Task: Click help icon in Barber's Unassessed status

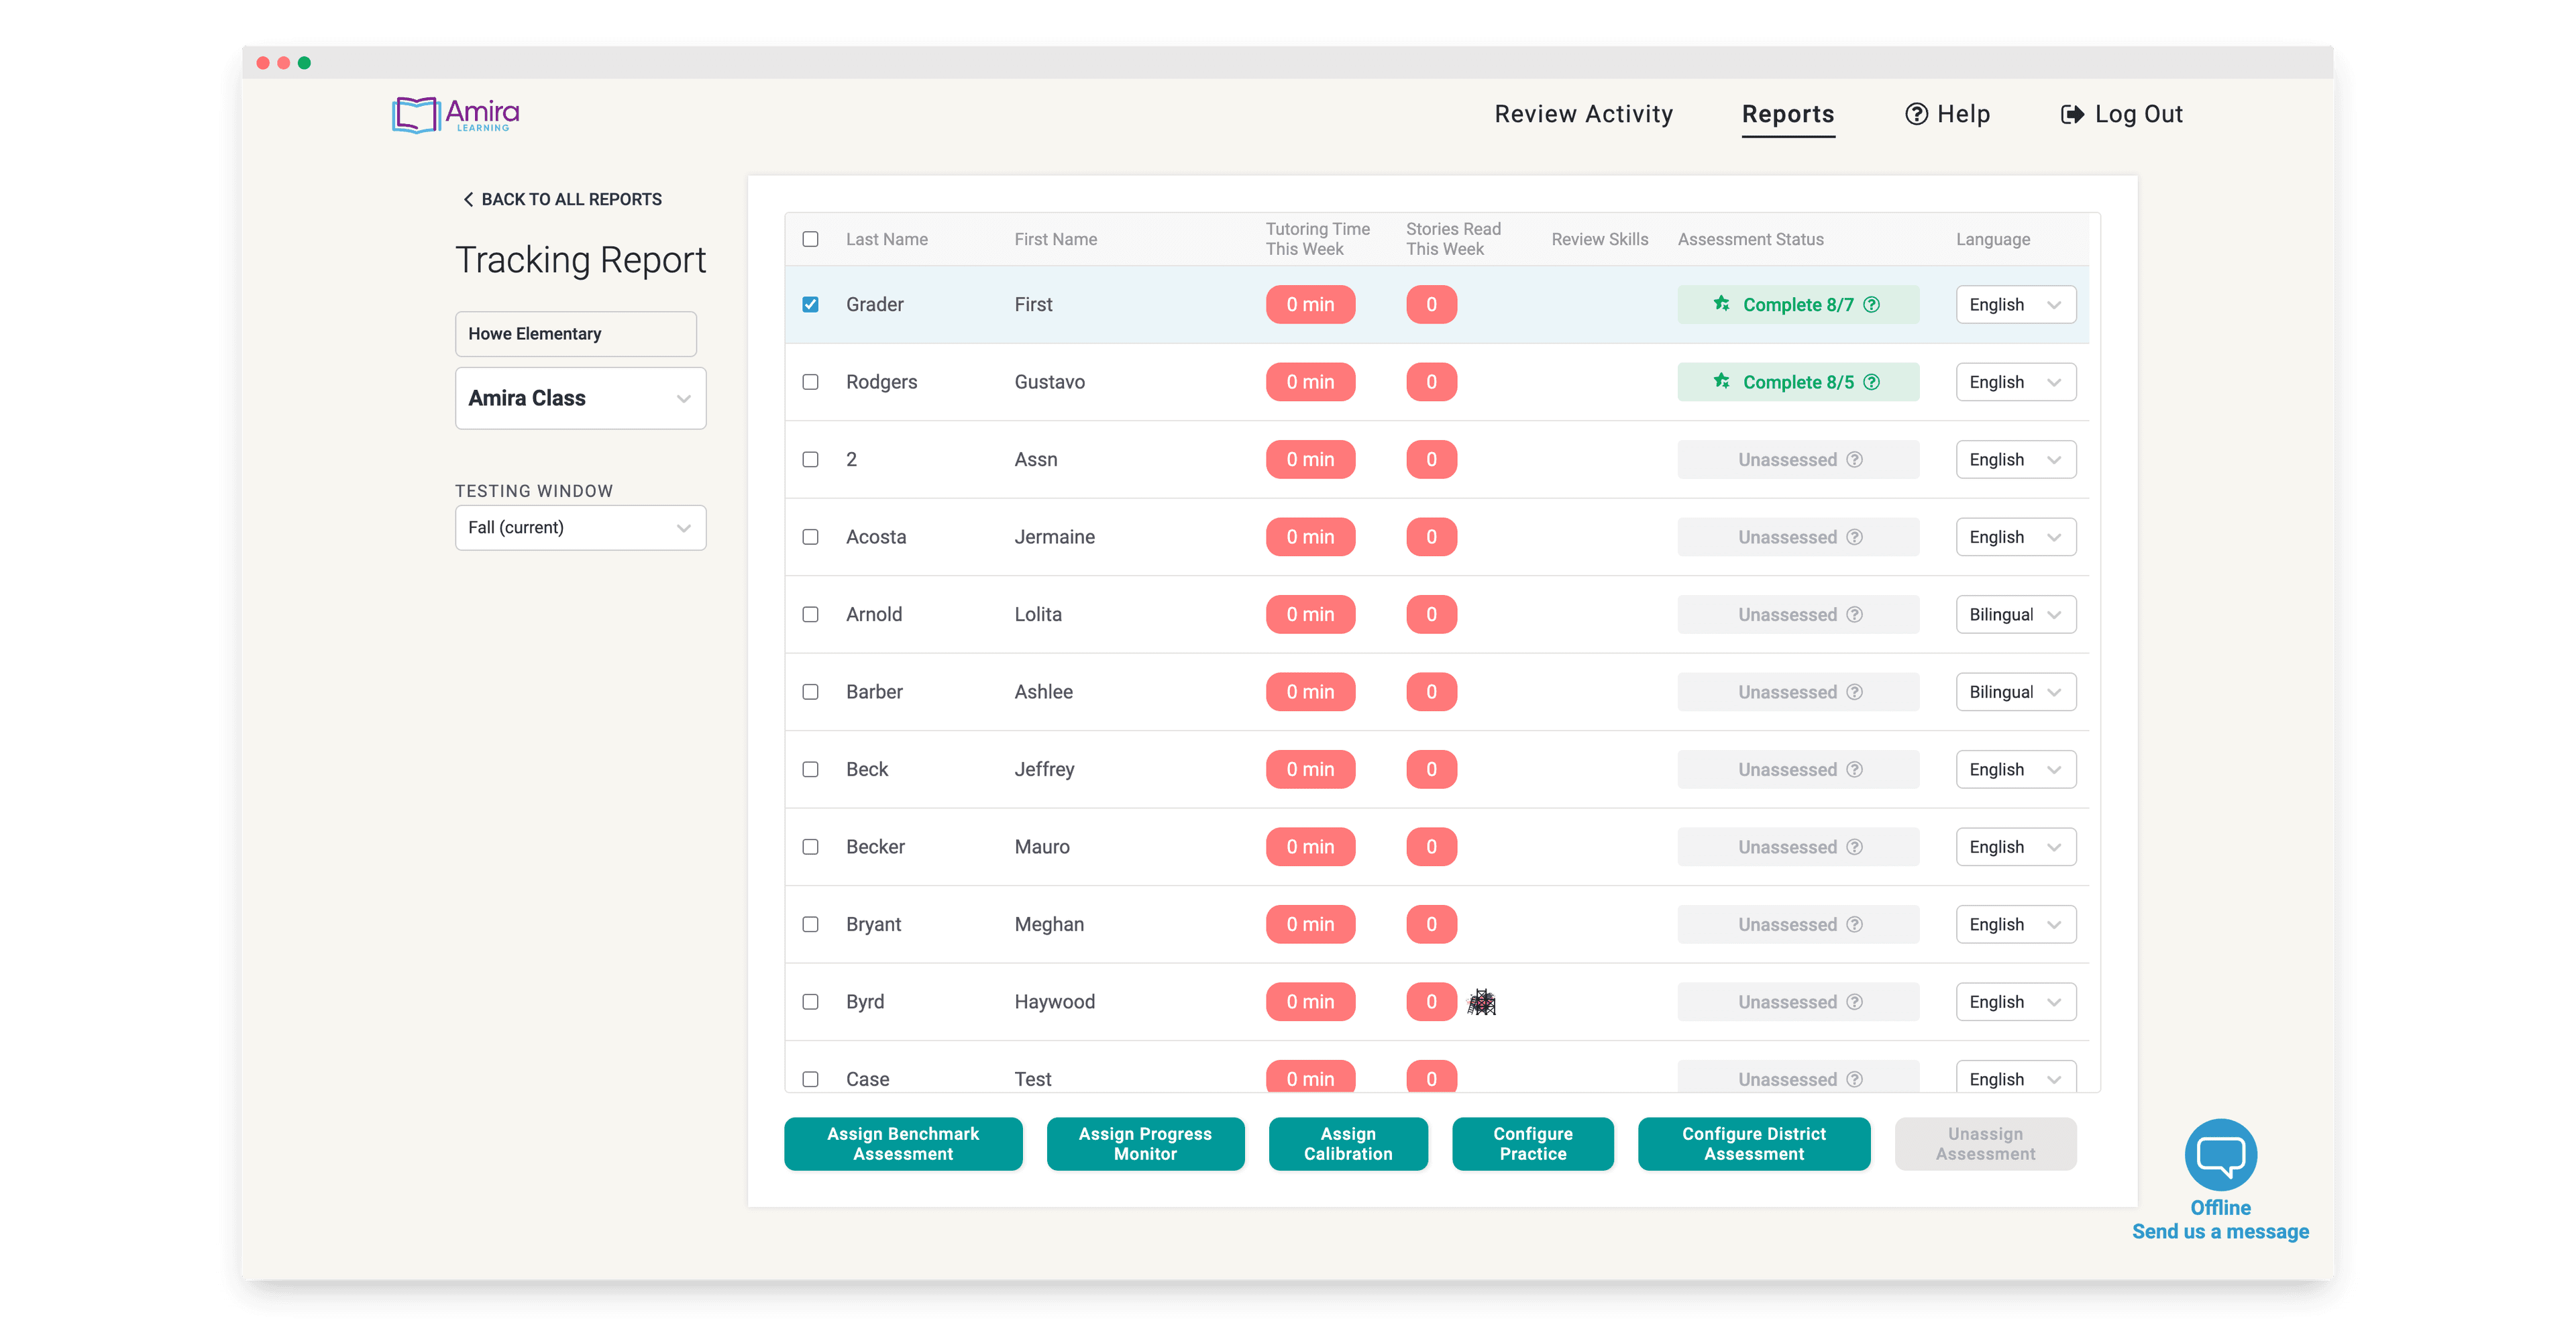Action: tap(1854, 692)
